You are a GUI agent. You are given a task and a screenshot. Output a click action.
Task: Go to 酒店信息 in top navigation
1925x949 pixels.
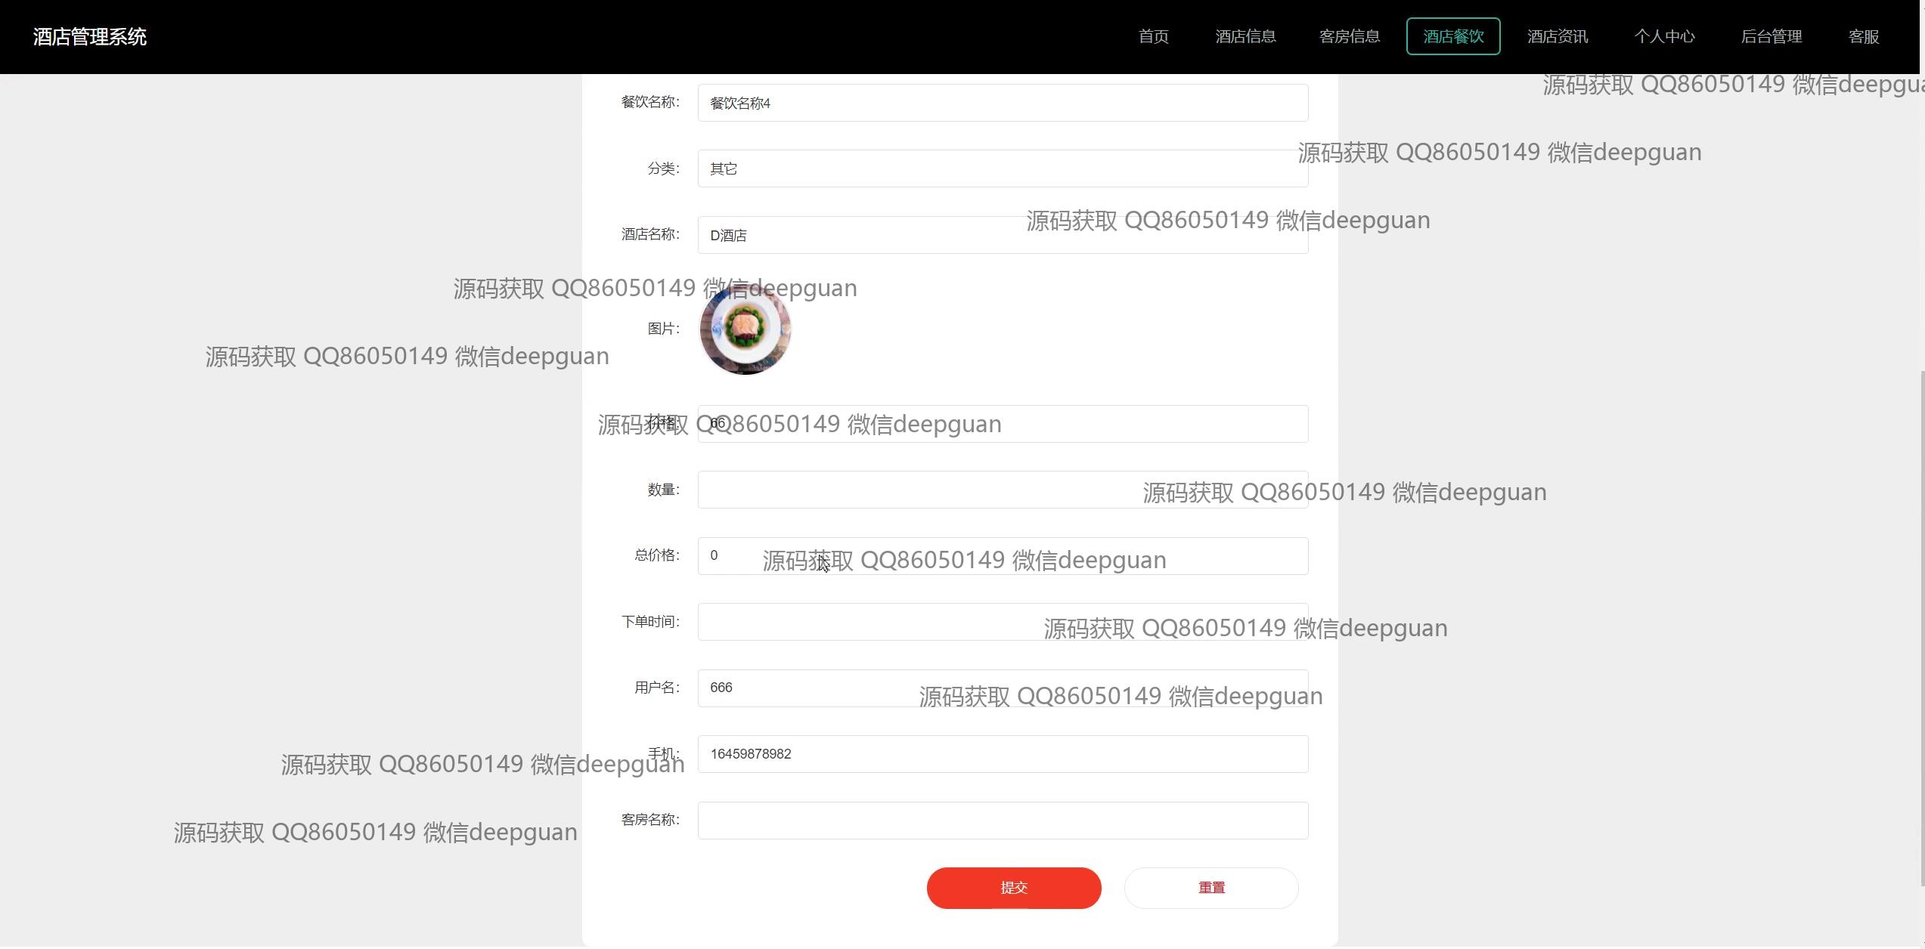1245,36
